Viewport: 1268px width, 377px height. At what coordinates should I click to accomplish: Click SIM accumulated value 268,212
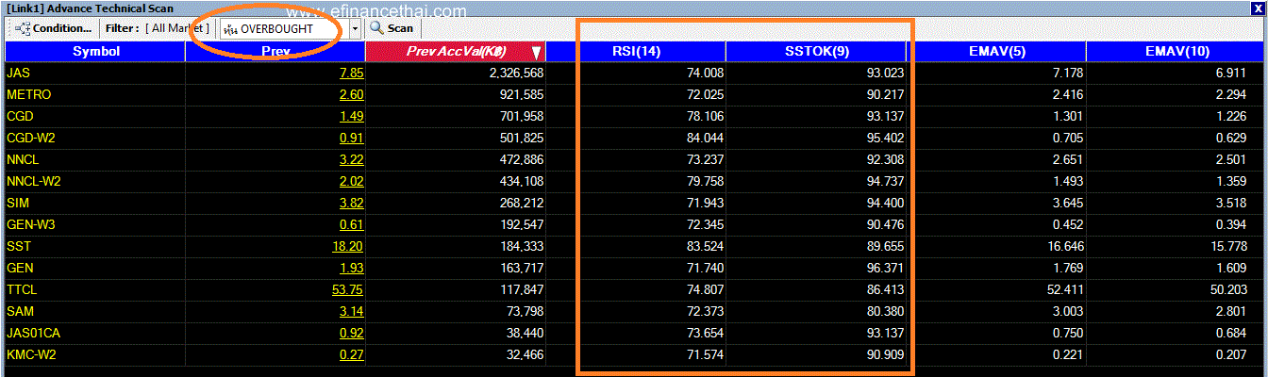(521, 203)
